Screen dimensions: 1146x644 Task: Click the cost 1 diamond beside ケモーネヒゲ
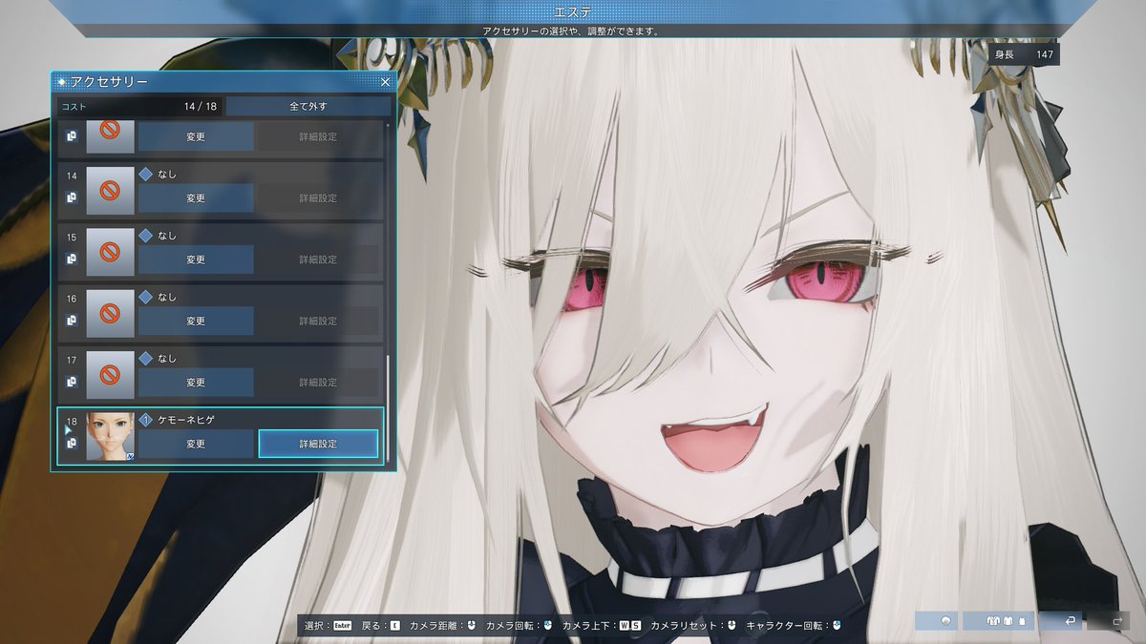[145, 420]
